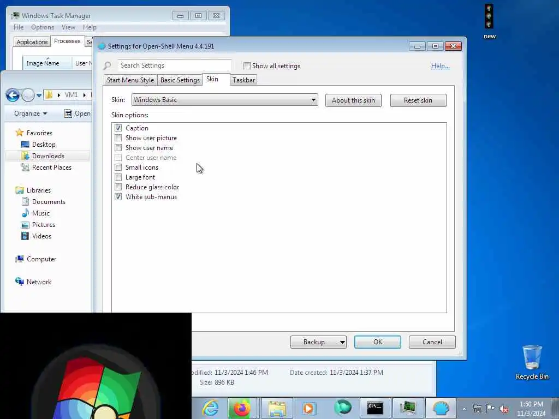559x419 pixels.
Task: Focus the Search Settings field
Action: pyautogui.click(x=175, y=65)
